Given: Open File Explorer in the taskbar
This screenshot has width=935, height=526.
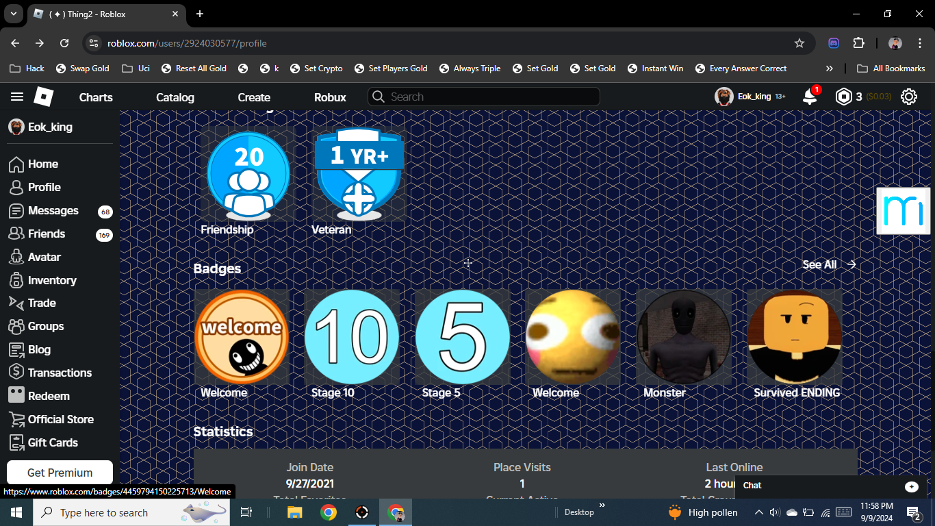Looking at the screenshot, I should [294, 512].
